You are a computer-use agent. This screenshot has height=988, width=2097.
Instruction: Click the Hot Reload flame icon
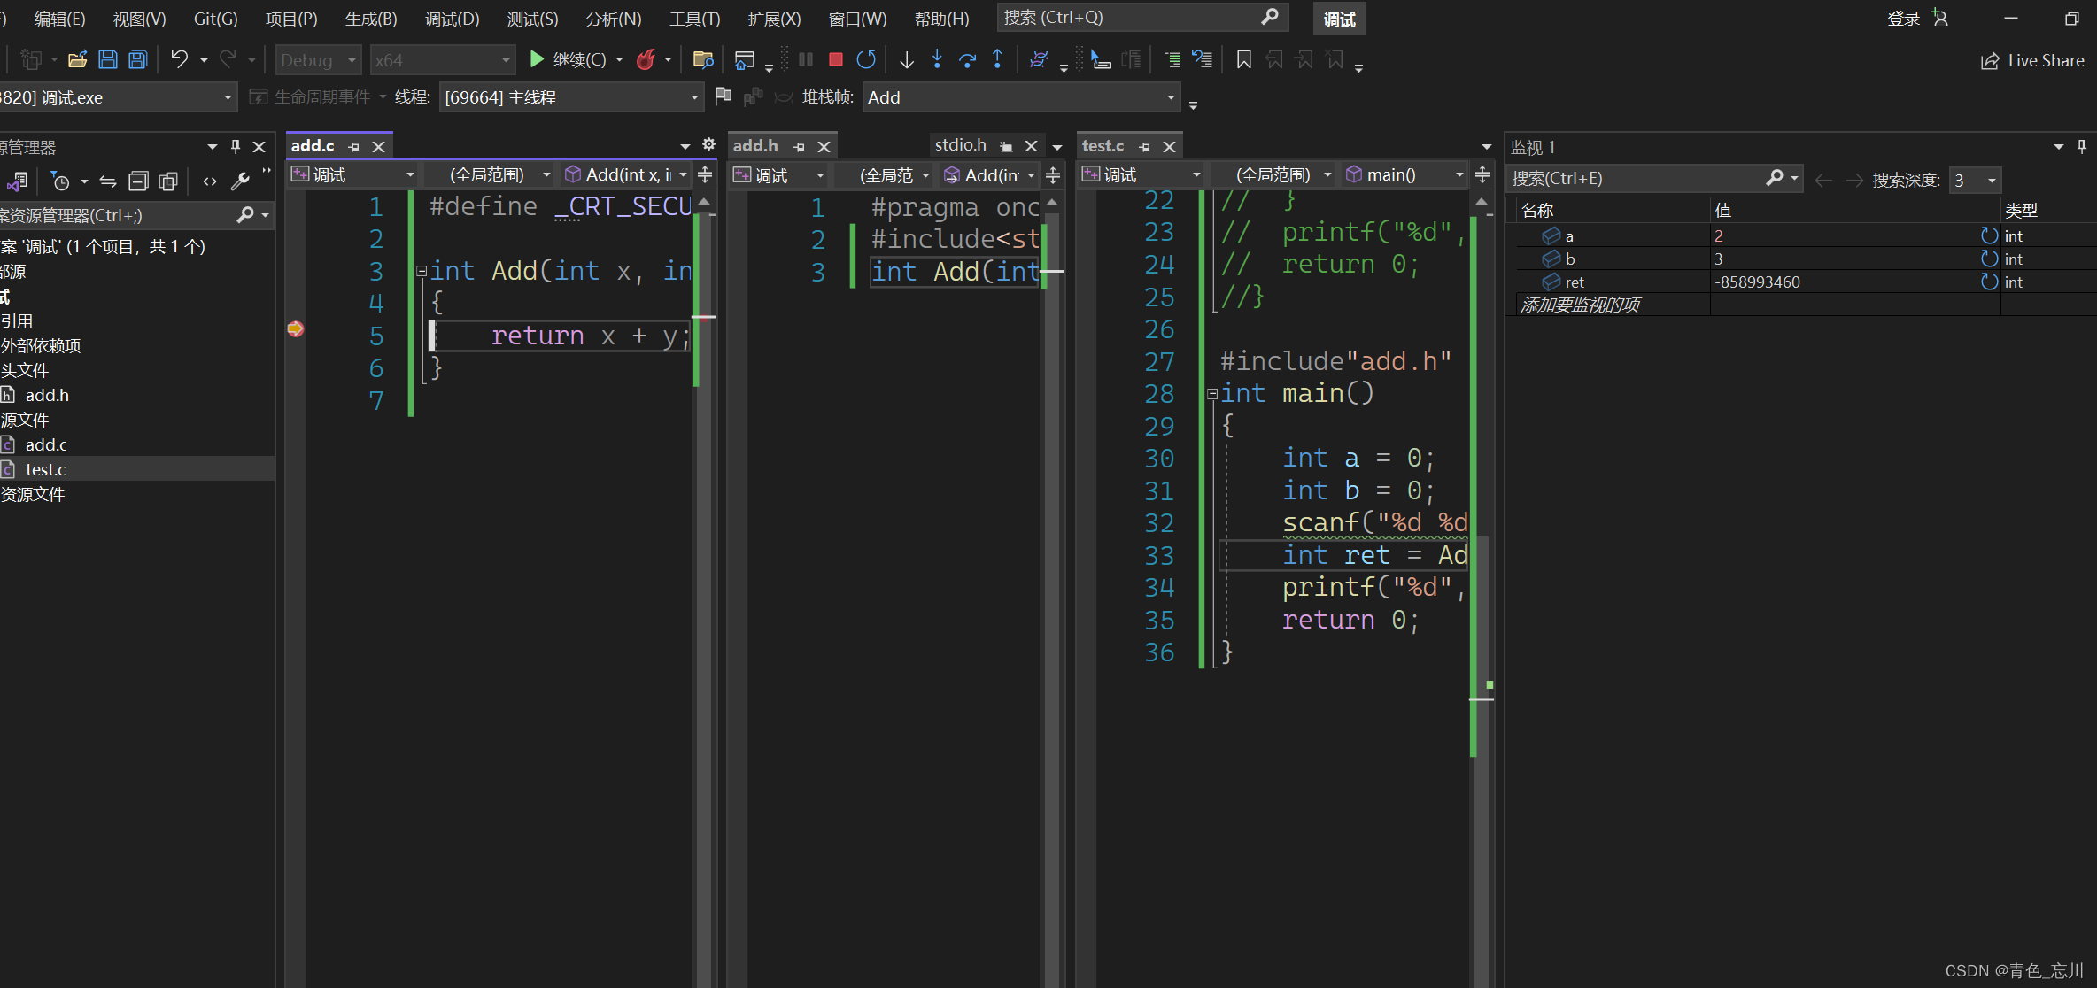[646, 60]
